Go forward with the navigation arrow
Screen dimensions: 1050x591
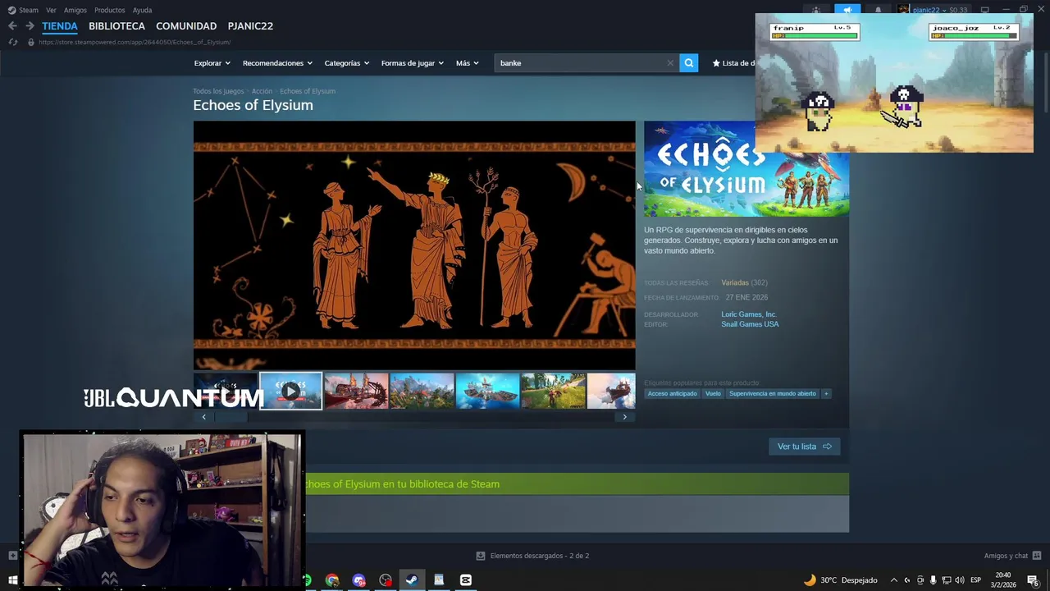(x=30, y=26)
